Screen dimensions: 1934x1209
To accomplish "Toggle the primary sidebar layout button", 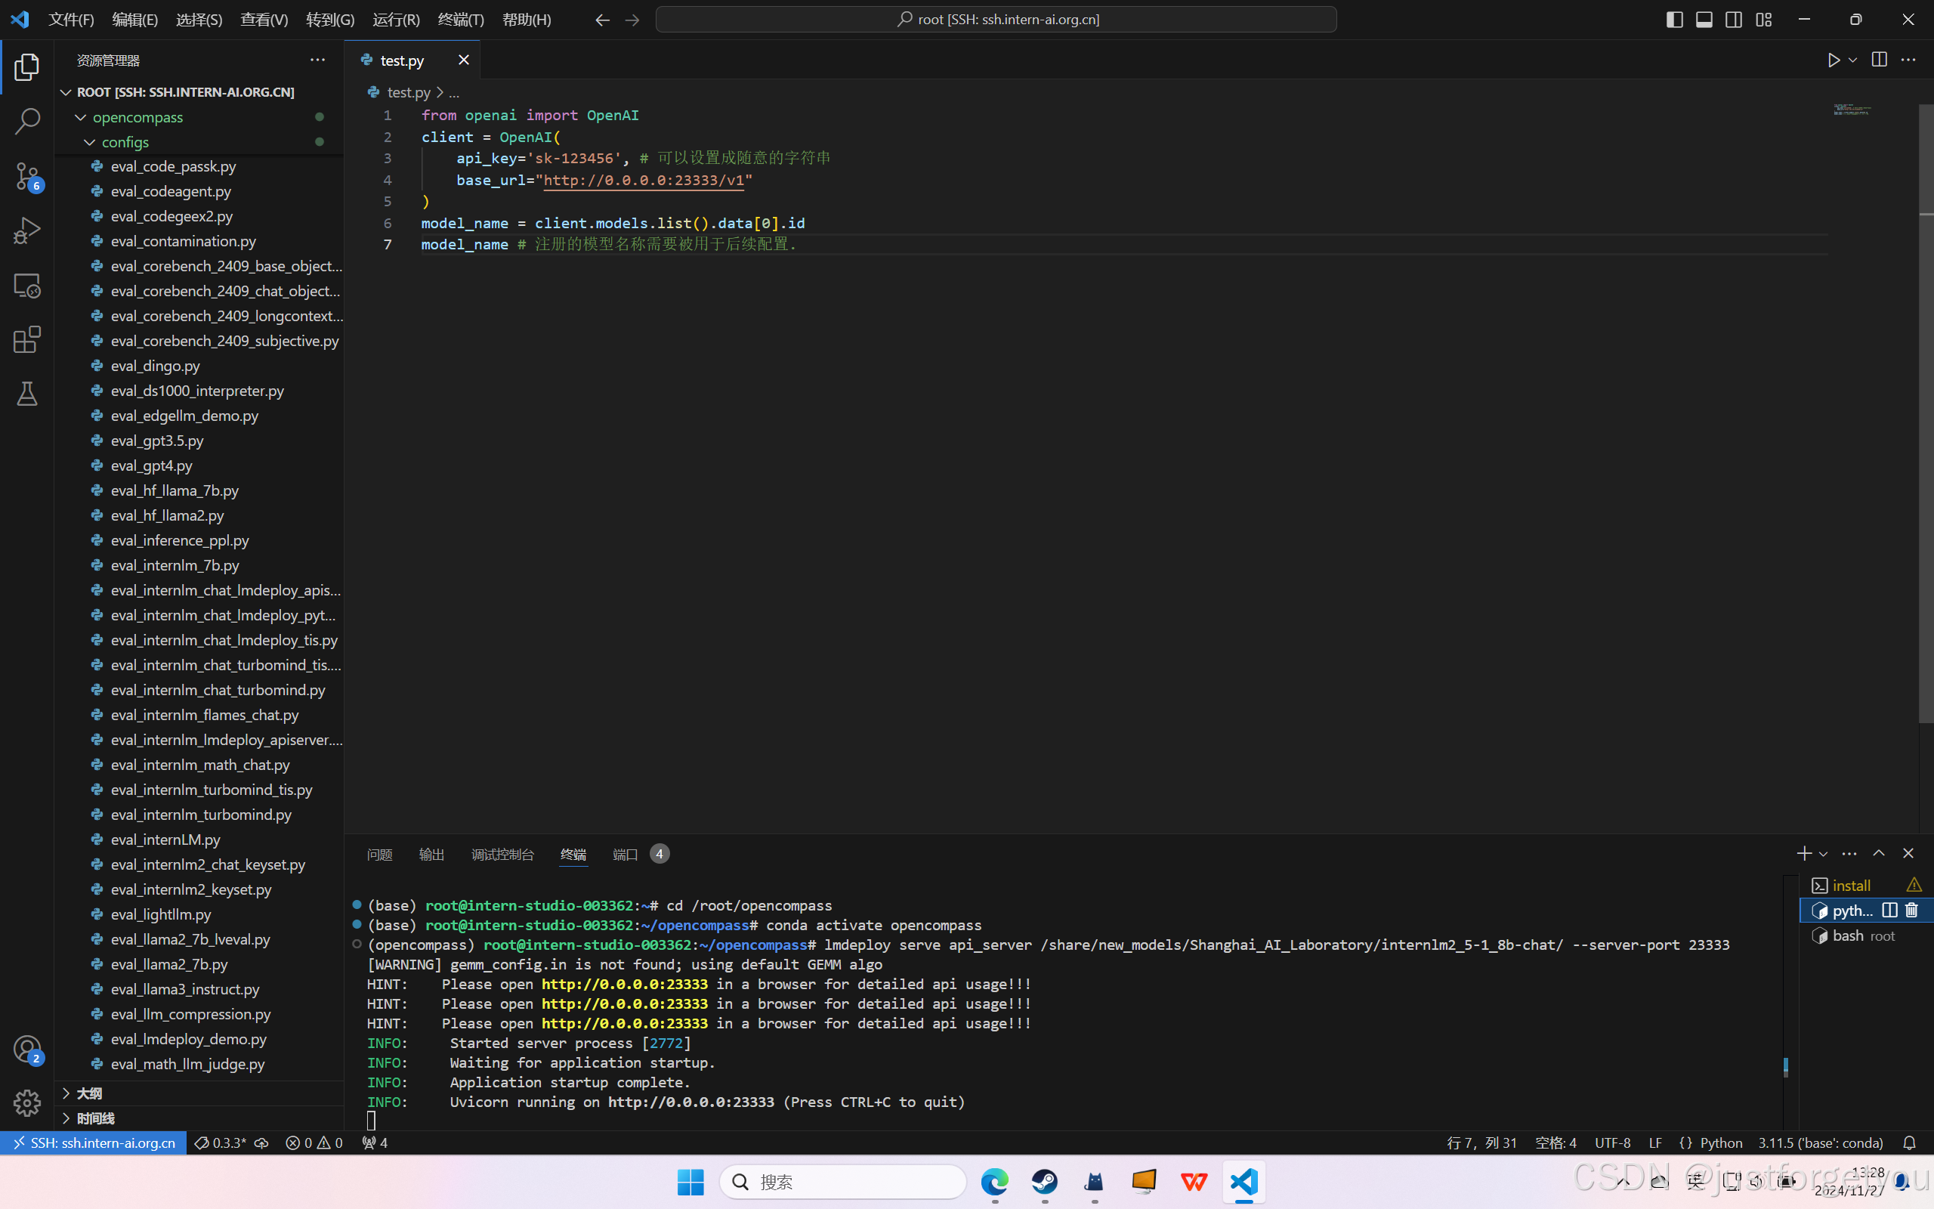I will point(1674,19).
